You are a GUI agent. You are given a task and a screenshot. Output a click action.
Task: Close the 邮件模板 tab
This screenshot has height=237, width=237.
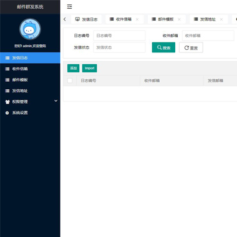[179, 19]
